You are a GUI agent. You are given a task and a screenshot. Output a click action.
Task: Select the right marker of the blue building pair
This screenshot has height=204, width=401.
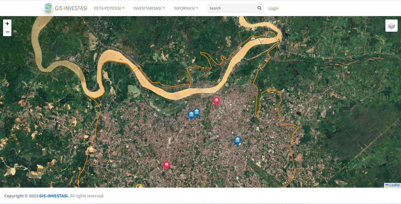197,112
